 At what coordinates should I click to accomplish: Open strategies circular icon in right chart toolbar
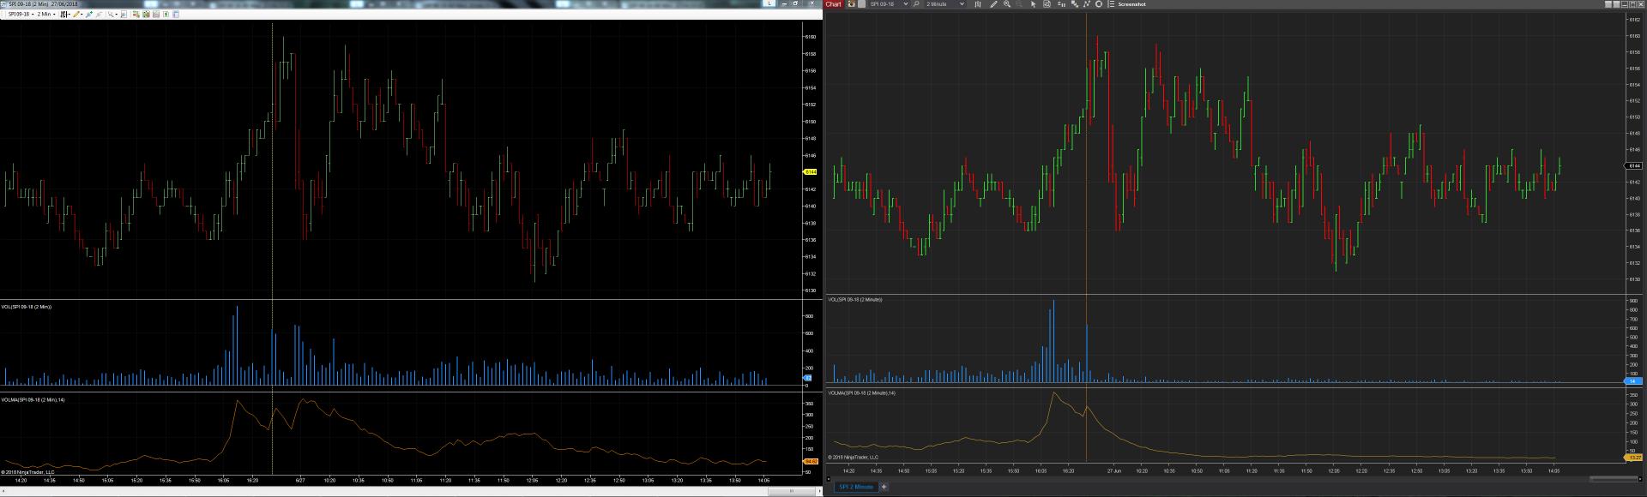(x=1099, y=4)
